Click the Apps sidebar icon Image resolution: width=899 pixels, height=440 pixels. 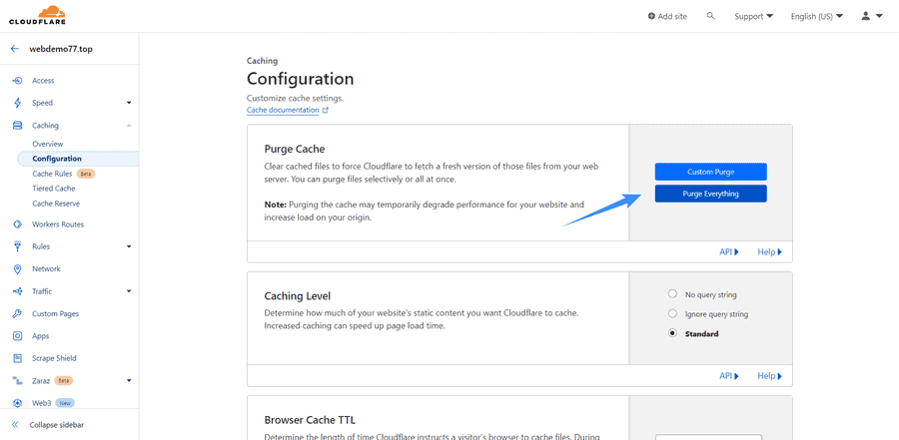click(x=17, y=336)
